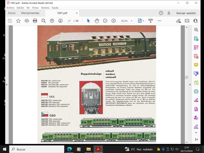Click the page number input field

click(x=69, y=21)
